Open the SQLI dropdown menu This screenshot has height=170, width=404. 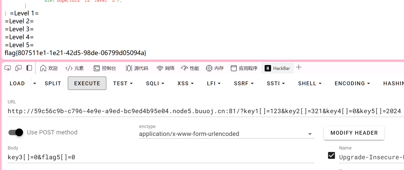tap(155, 83)
